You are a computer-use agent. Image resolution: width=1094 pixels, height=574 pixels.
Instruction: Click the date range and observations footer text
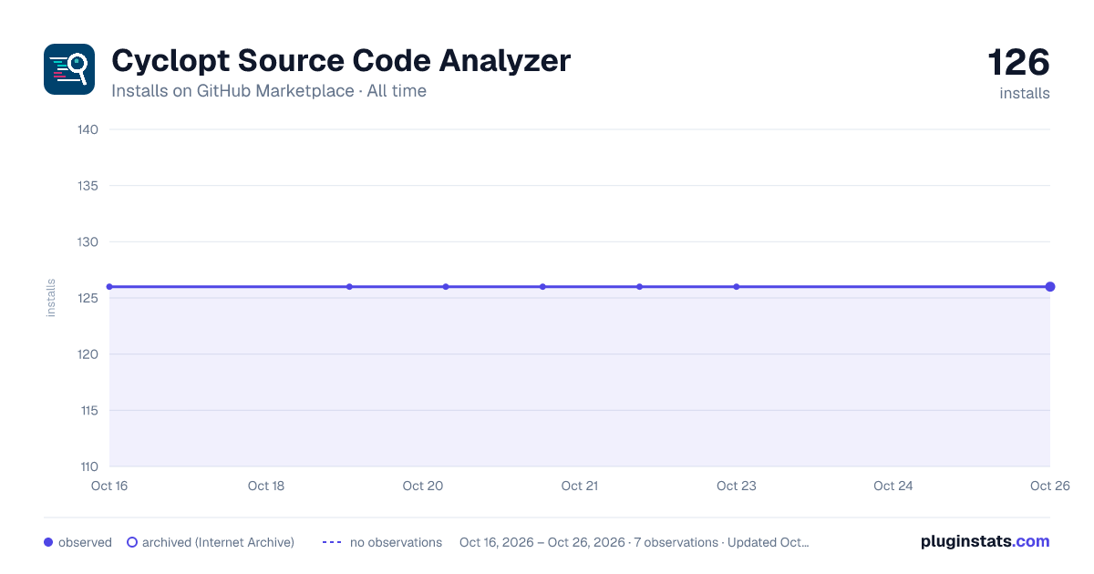pos(634,542)
